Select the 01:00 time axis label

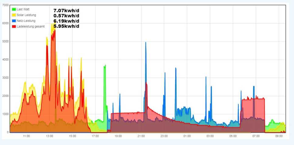tap(187, 136)
